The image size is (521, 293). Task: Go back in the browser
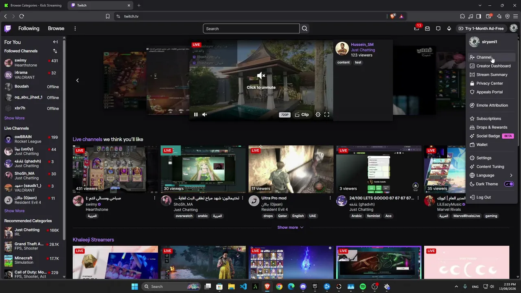[x=5, y=16]
